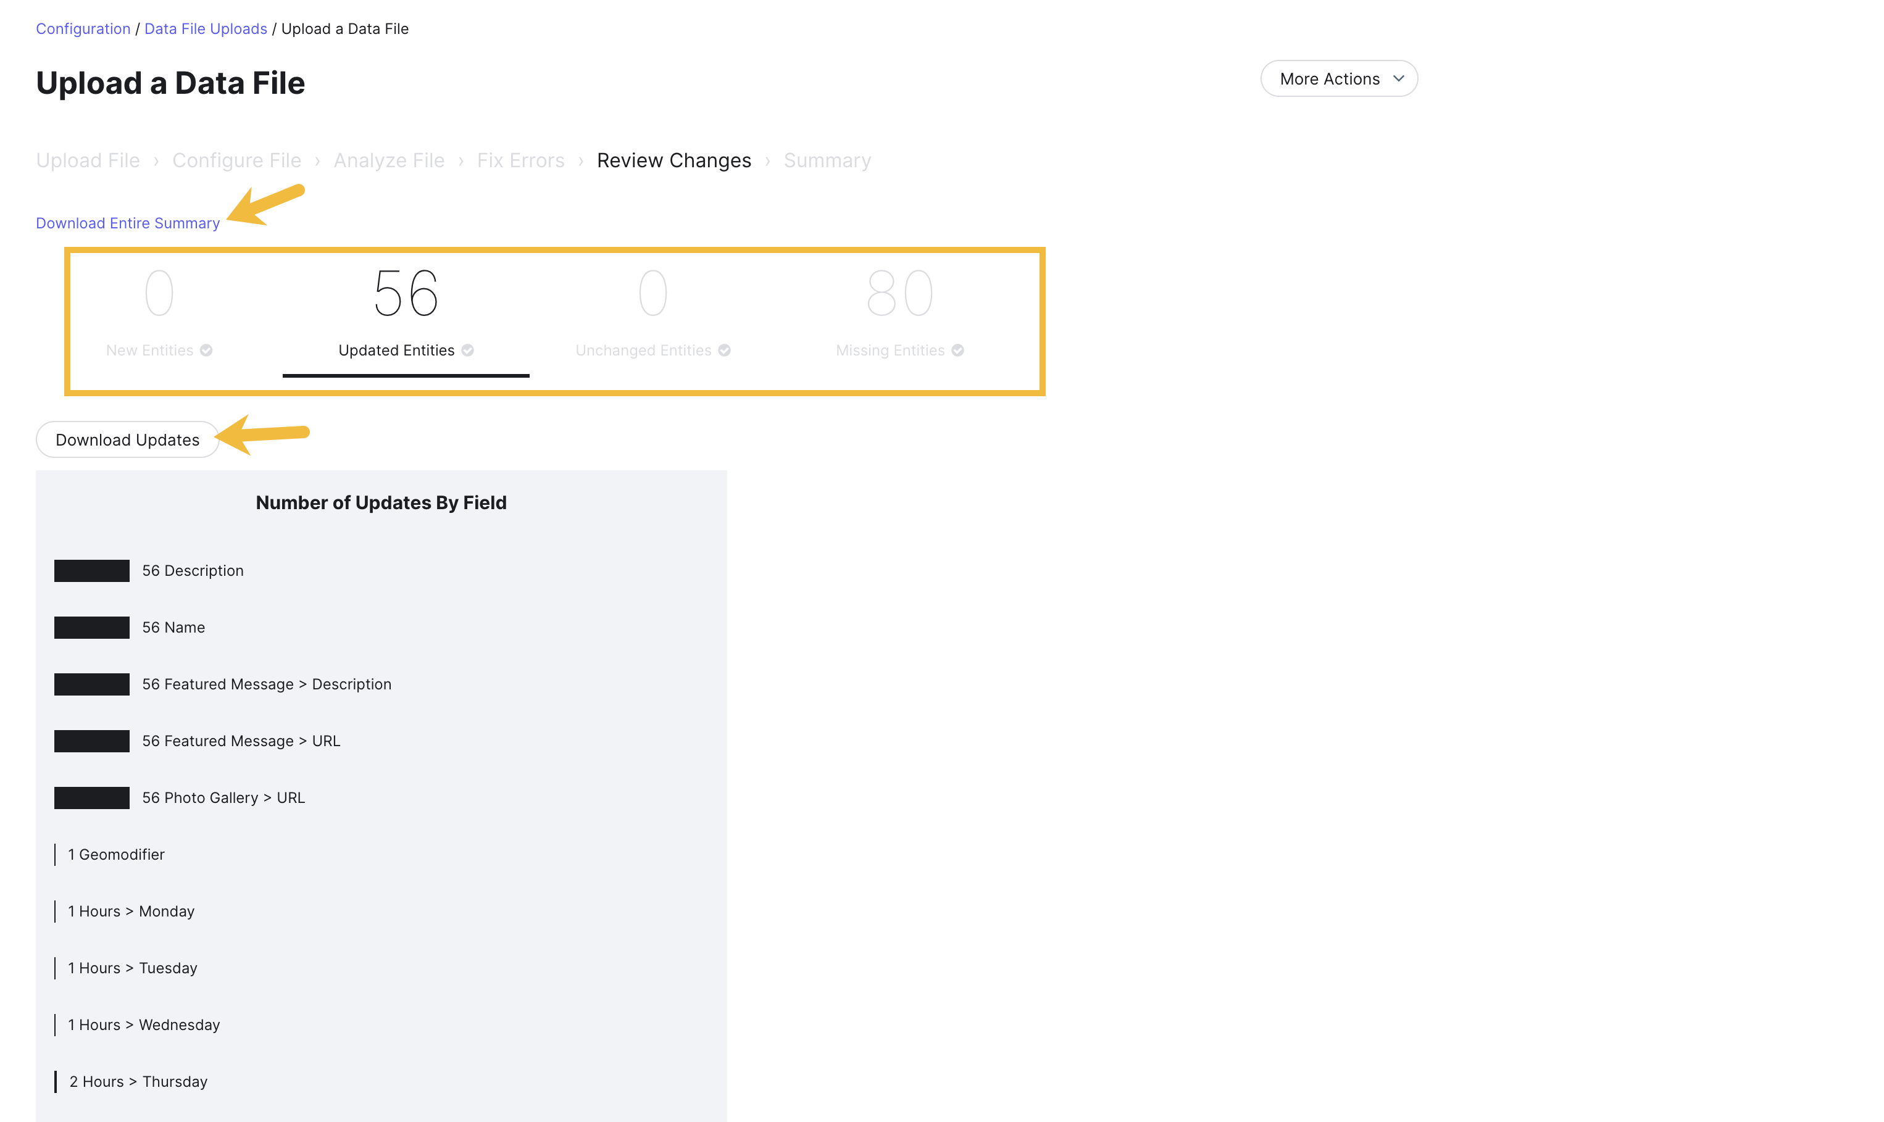This screenshot has width=1884, height=1122.
Task: Open the Data File Uploads breadcrumb
Action: [206, 29]
